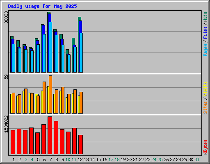Click the red KBytes bar for day 1
Viewport: 210px width, 164px height.
tap(13, 142)
